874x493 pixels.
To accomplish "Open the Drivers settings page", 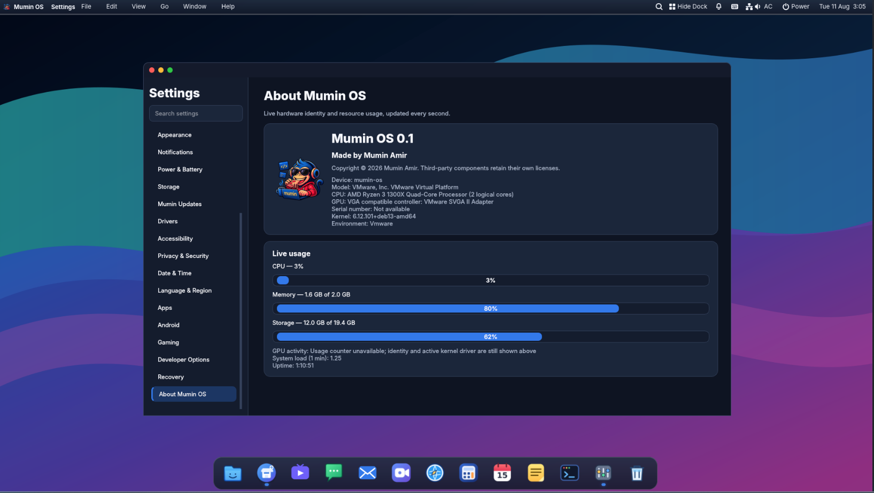I will pyautogui.click(x=194, y=221).
